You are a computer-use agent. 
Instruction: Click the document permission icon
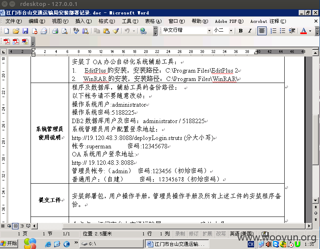35,31
